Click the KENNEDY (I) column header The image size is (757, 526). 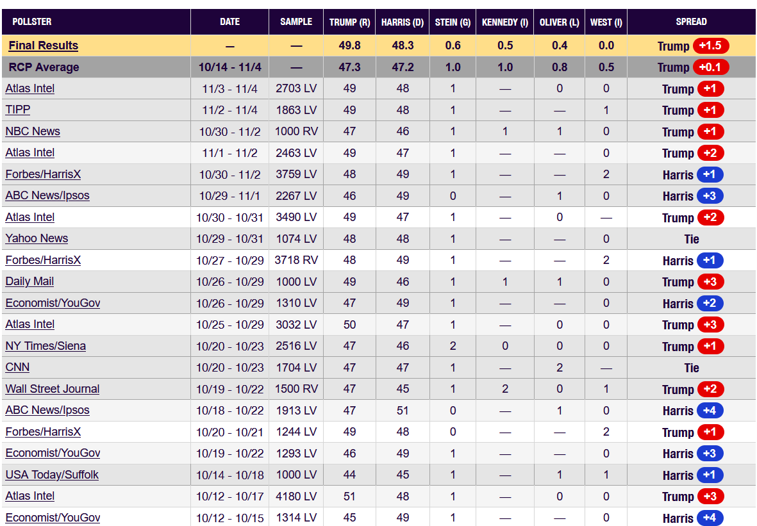coord(505,22)
